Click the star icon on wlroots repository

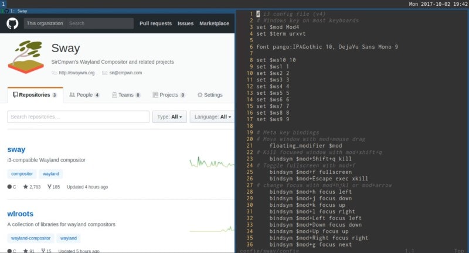tap(26, 251)
